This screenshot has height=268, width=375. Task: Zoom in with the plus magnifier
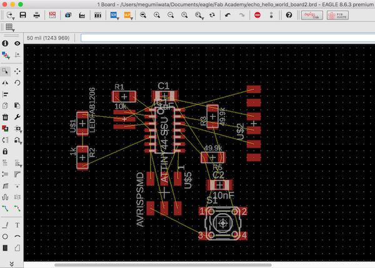(157, 15)
